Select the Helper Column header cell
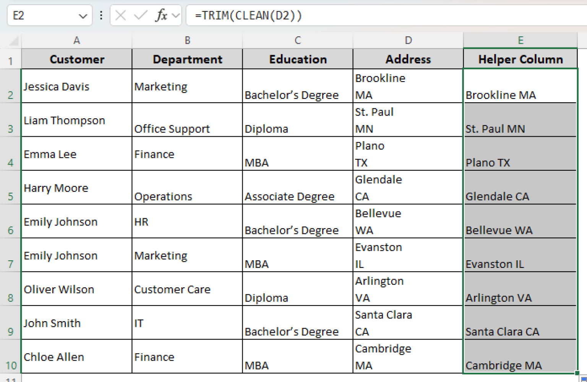Viewport: 587px width, 382px height. tap(520, 59)
